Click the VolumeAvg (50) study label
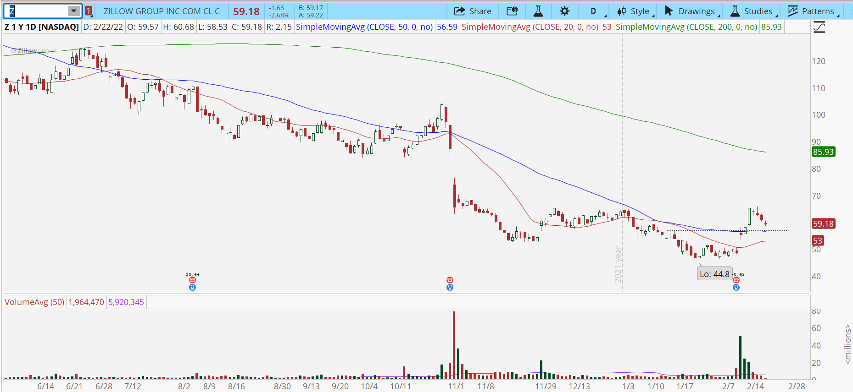The height and width of the screenshot is (392, 853). [34, 302]
